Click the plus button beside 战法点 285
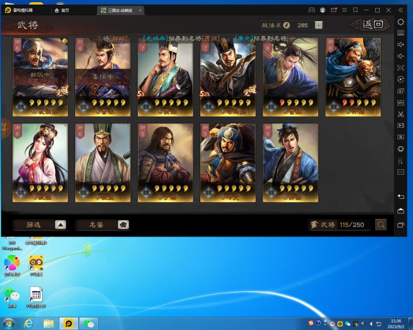413x330 pixels. tap(319, 25)
